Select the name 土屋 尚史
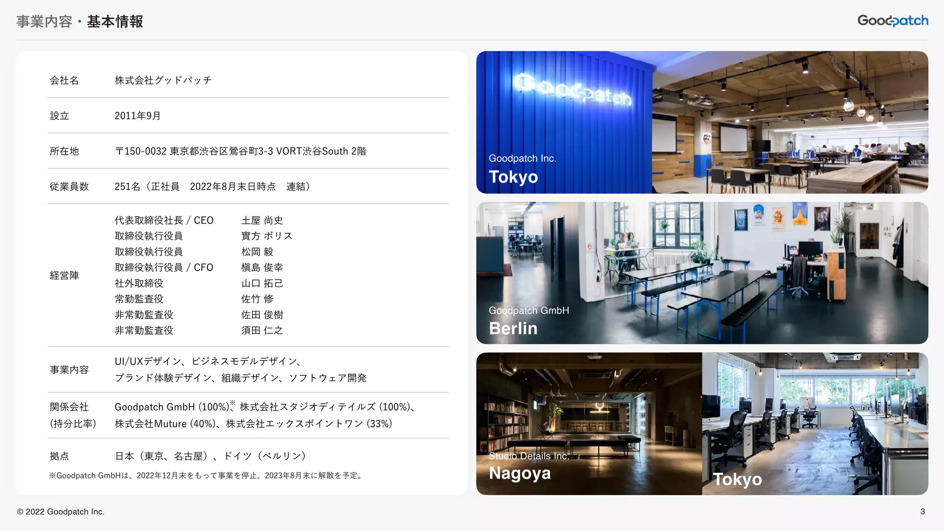 (262, 220)
